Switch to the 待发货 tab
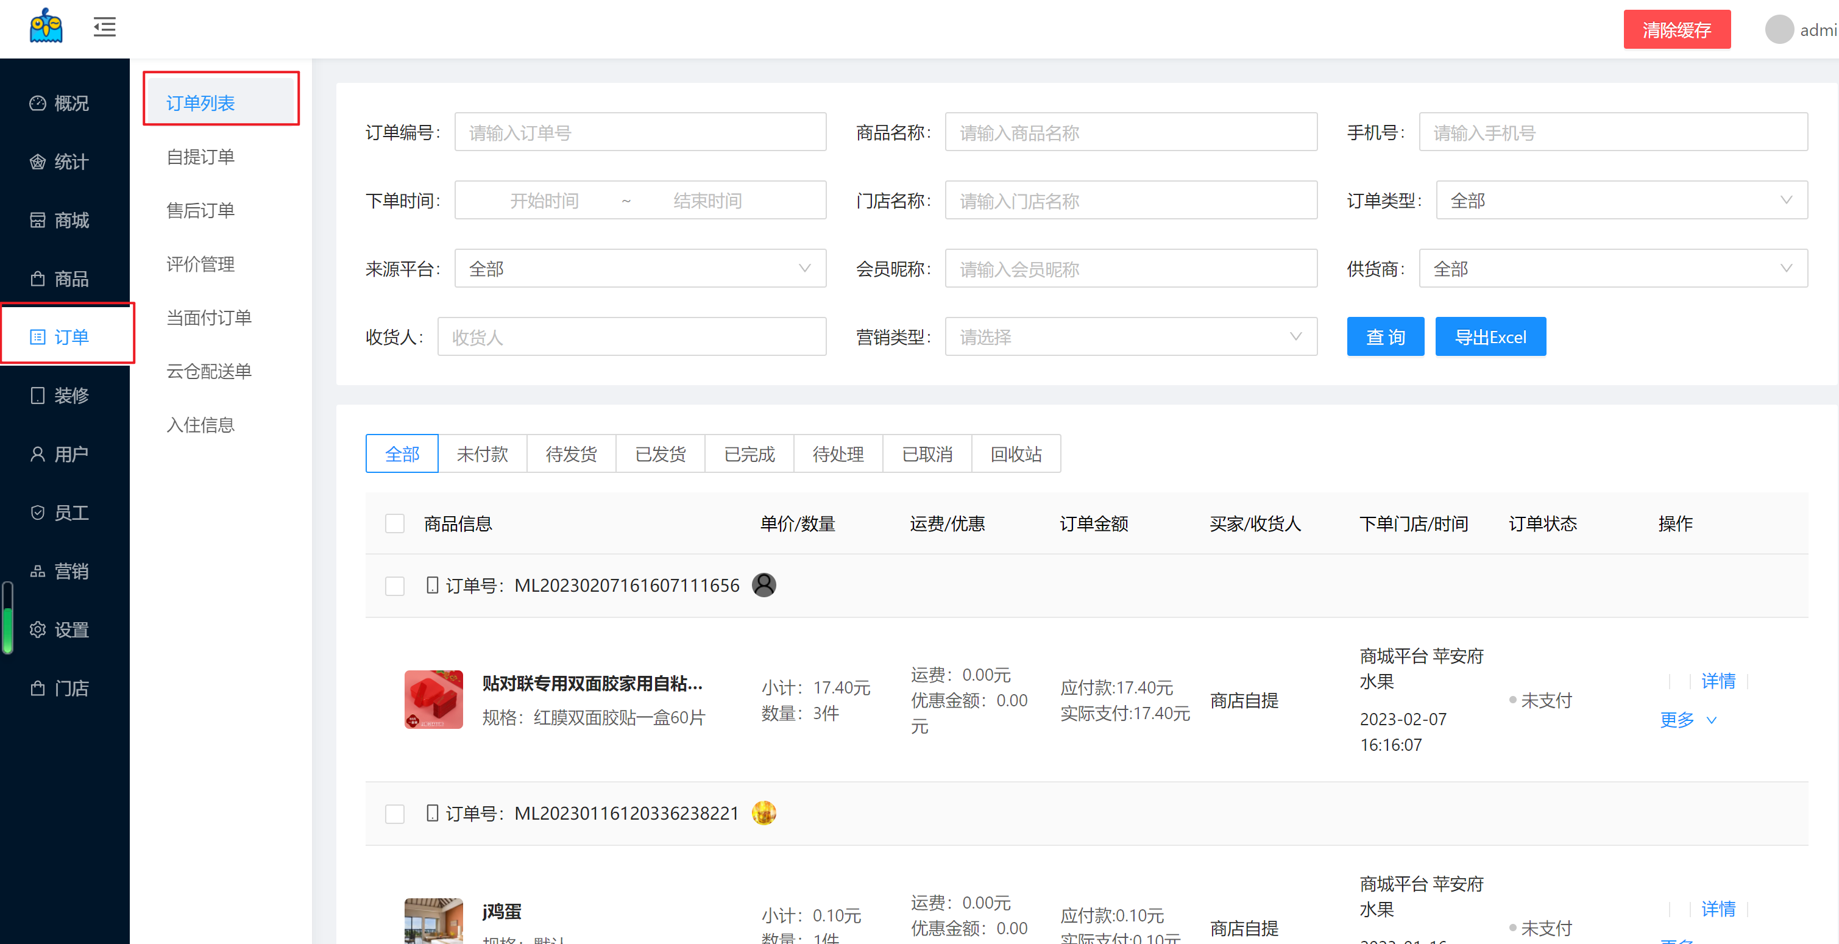The width and height of the screenshot is (1839, 944). [x=571, y=454]
